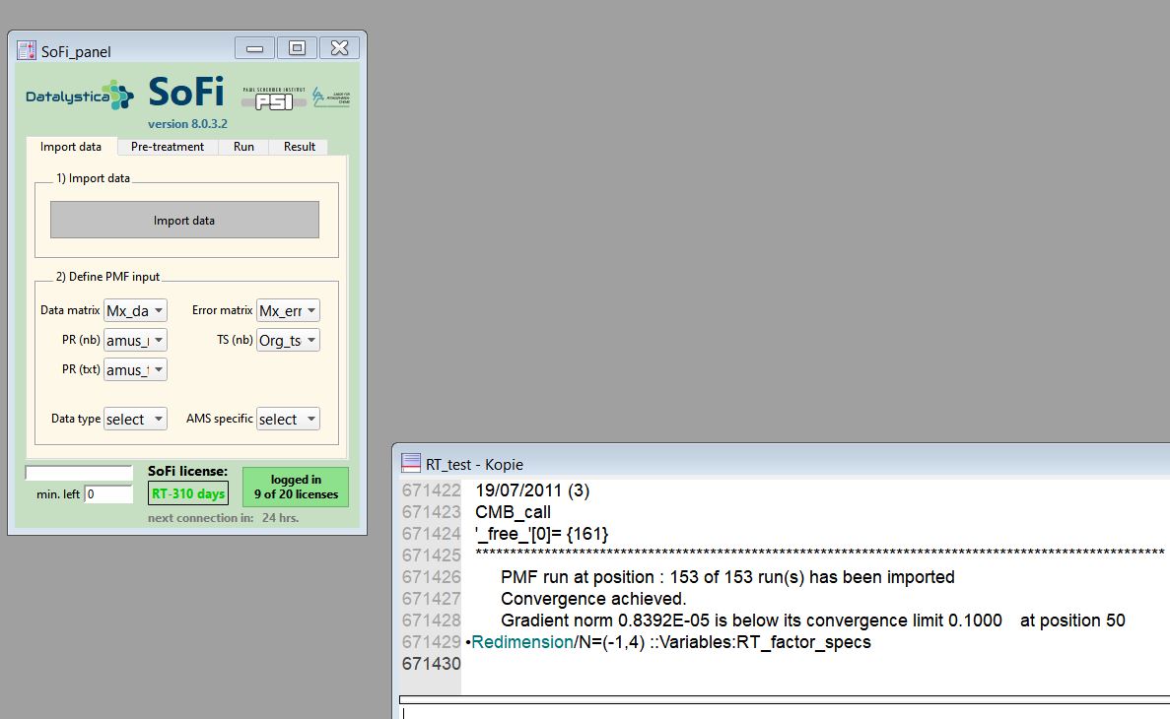Click 'next connection in: 24 hrs.' text
Image resolution: width=1170 pixels, height=719 pixels.
tap(223, 518)
